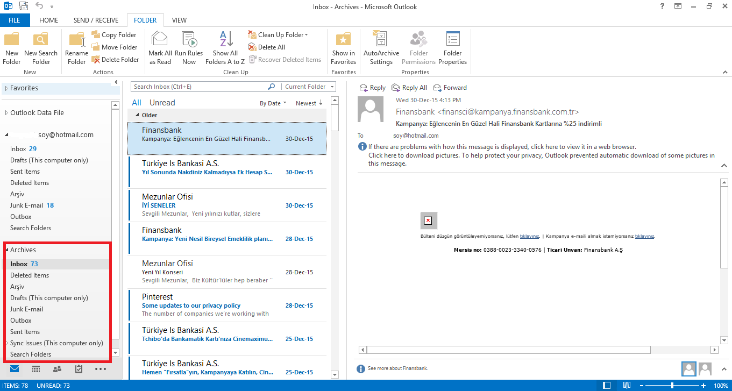Toggle Show in Favorites
Screen dimensions: 732x391
(343, 47)
